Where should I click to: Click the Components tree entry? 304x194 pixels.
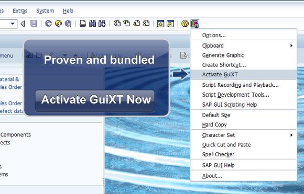pyautogui.click(x=16, y=134)
